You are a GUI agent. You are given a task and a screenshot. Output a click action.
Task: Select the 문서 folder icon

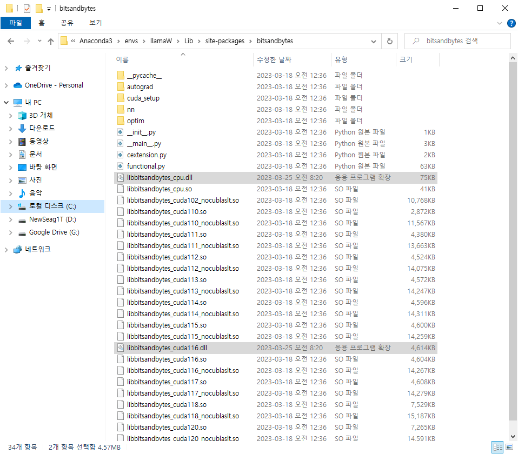pos(22,154)
